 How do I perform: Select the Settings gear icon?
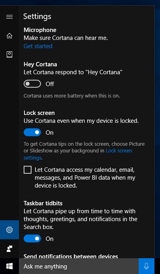click(x=9, y=230)
